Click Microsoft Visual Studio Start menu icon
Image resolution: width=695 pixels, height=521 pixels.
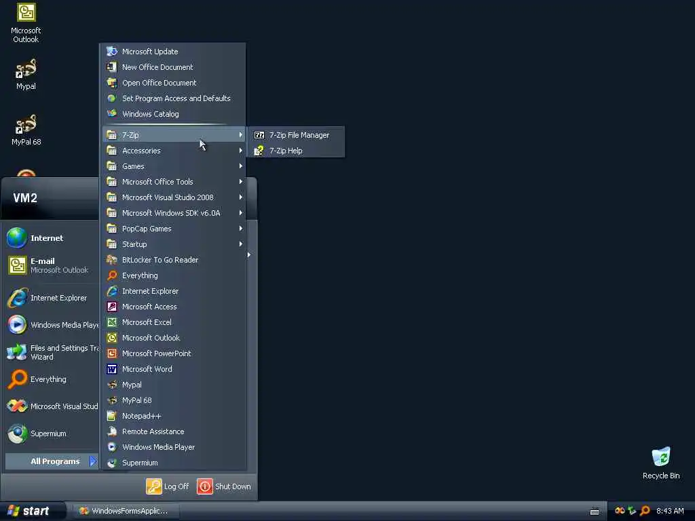17,406
